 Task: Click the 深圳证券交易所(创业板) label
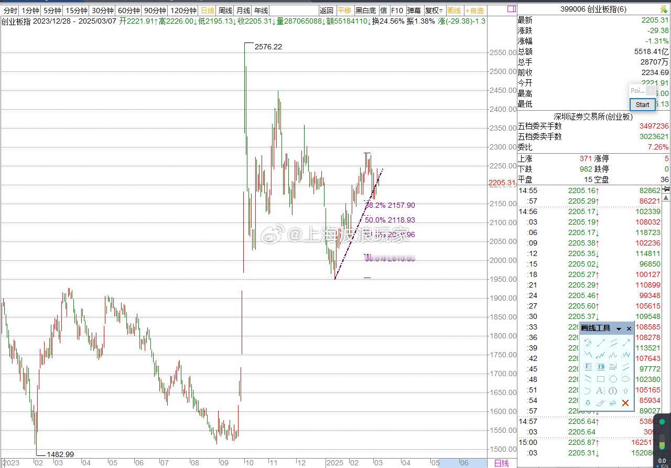coord(593,116)
